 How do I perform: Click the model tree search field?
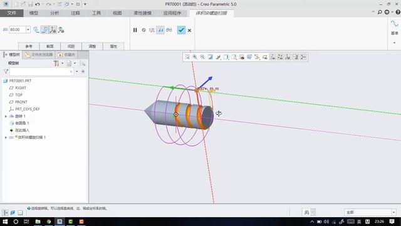tap(41, 72)
